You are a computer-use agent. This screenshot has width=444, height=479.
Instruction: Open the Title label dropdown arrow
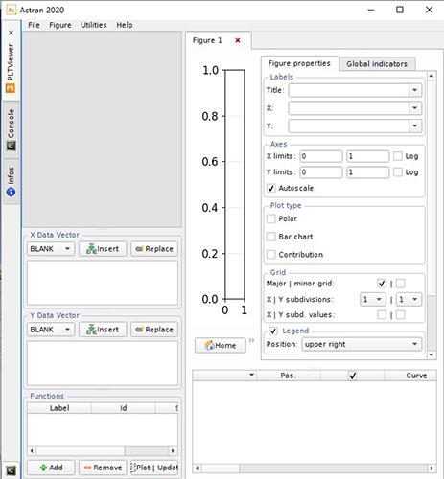point(414,90)
